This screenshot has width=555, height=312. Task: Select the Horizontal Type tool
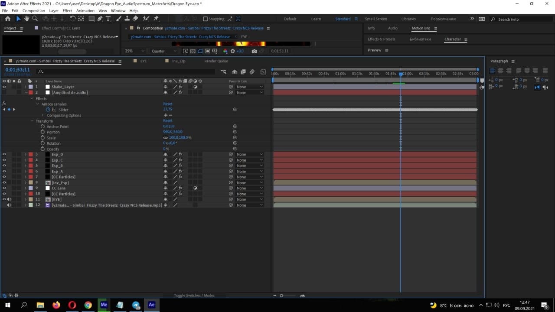click(x=108, y=19)
